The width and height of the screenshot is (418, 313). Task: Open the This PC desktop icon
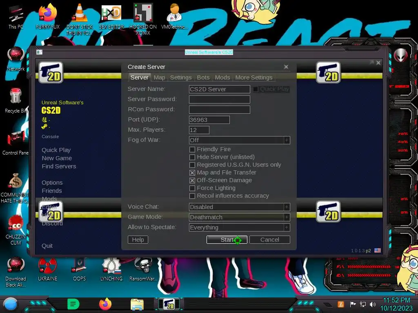(x=16, y=16)
